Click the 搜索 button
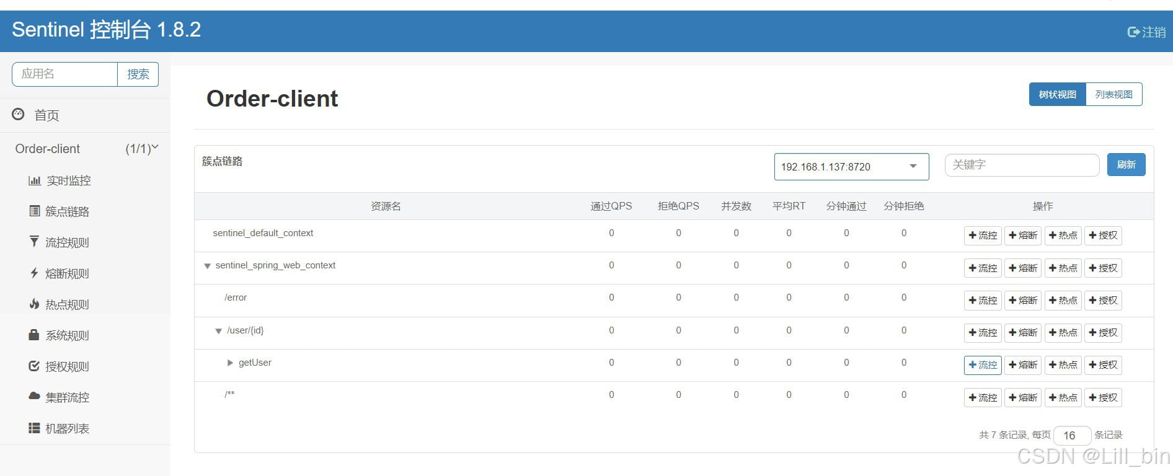Screen dimensions: 1173x476 [138, 74]
